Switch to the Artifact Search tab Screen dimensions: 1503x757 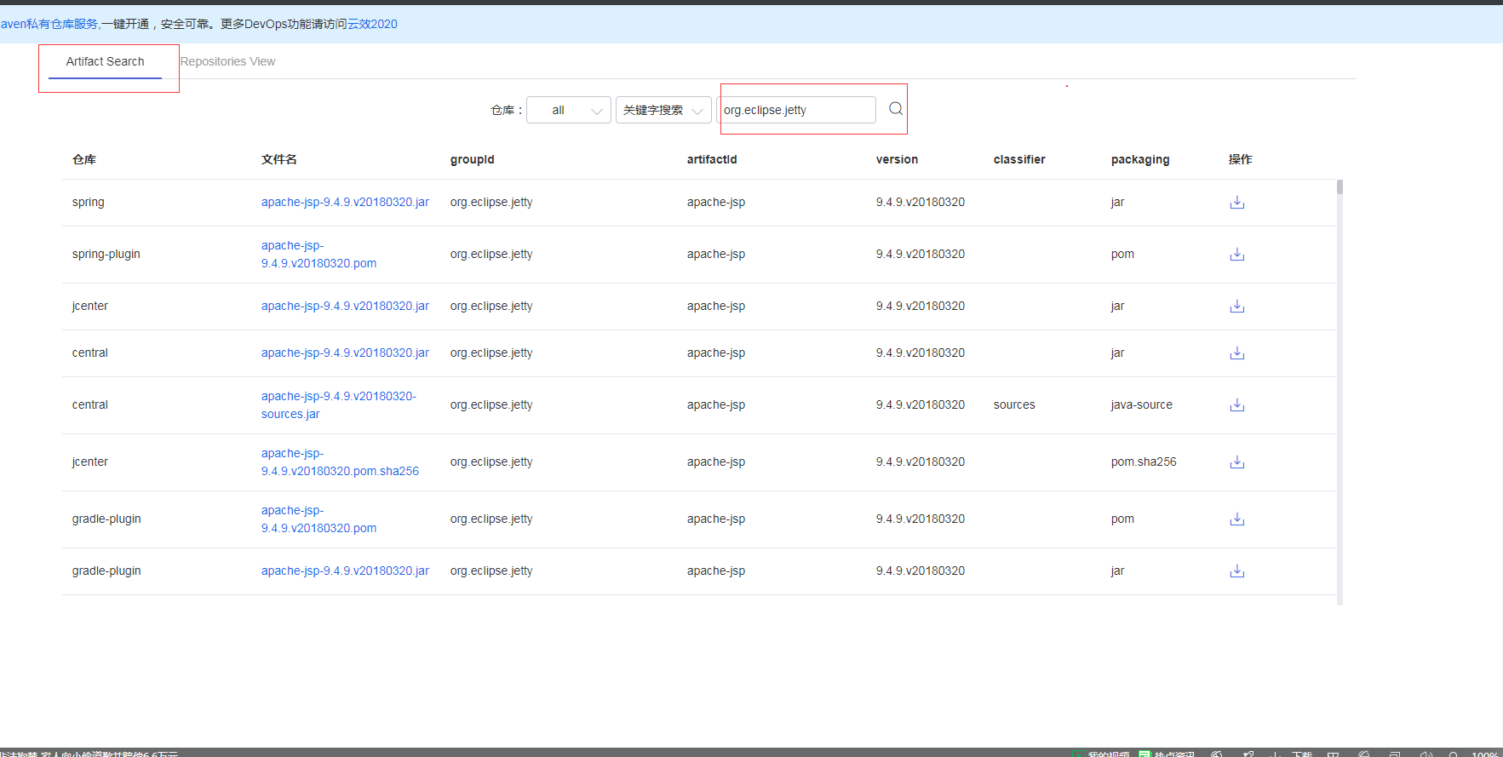coord(106,61)
